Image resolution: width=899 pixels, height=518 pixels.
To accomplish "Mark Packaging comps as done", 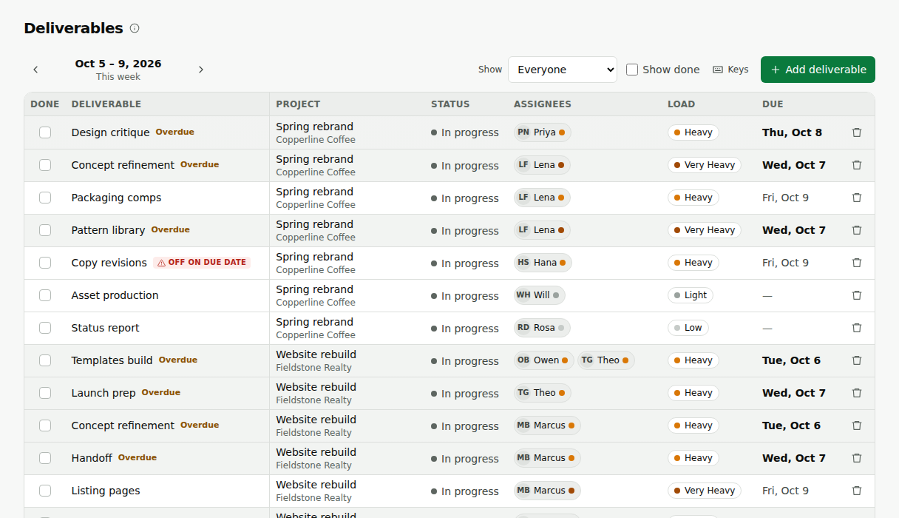I will [45, 198].
